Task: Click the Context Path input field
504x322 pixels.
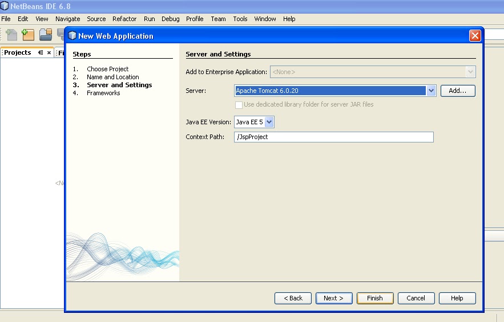Action: (x=334, y=137)
